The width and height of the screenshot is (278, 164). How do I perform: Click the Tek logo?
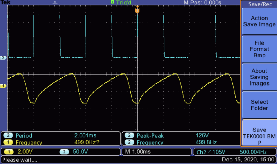point(6,2)
